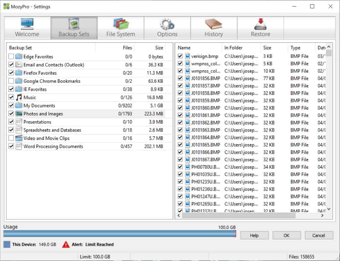Select the "Spreadsheets and Databases" row label

click(x=52, y=130)
